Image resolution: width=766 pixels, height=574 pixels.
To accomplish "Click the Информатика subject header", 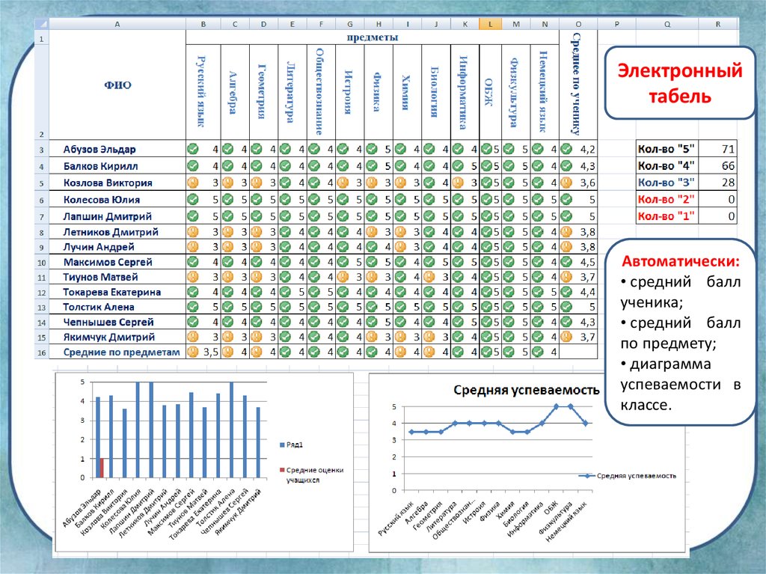I will 465,92.
